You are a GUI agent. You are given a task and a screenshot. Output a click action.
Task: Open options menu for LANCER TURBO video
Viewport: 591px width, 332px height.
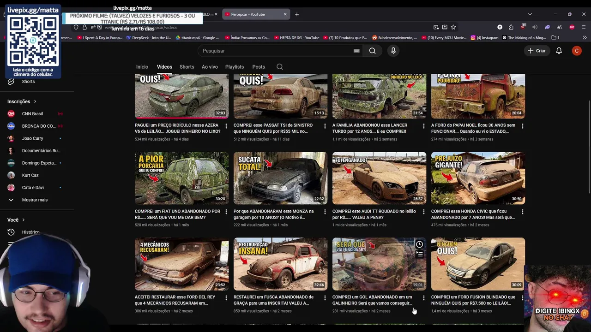coord(423,126)
